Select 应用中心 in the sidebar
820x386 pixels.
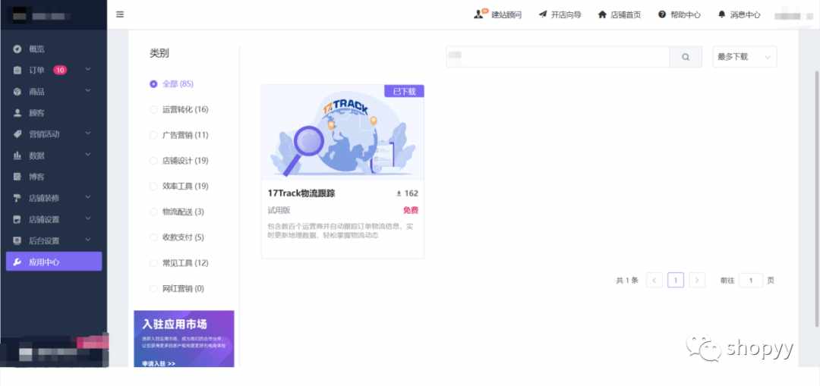[53, 262]
